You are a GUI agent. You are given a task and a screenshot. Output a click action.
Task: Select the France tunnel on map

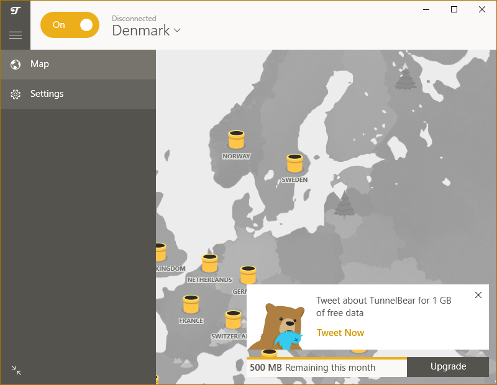pos(191,304)
